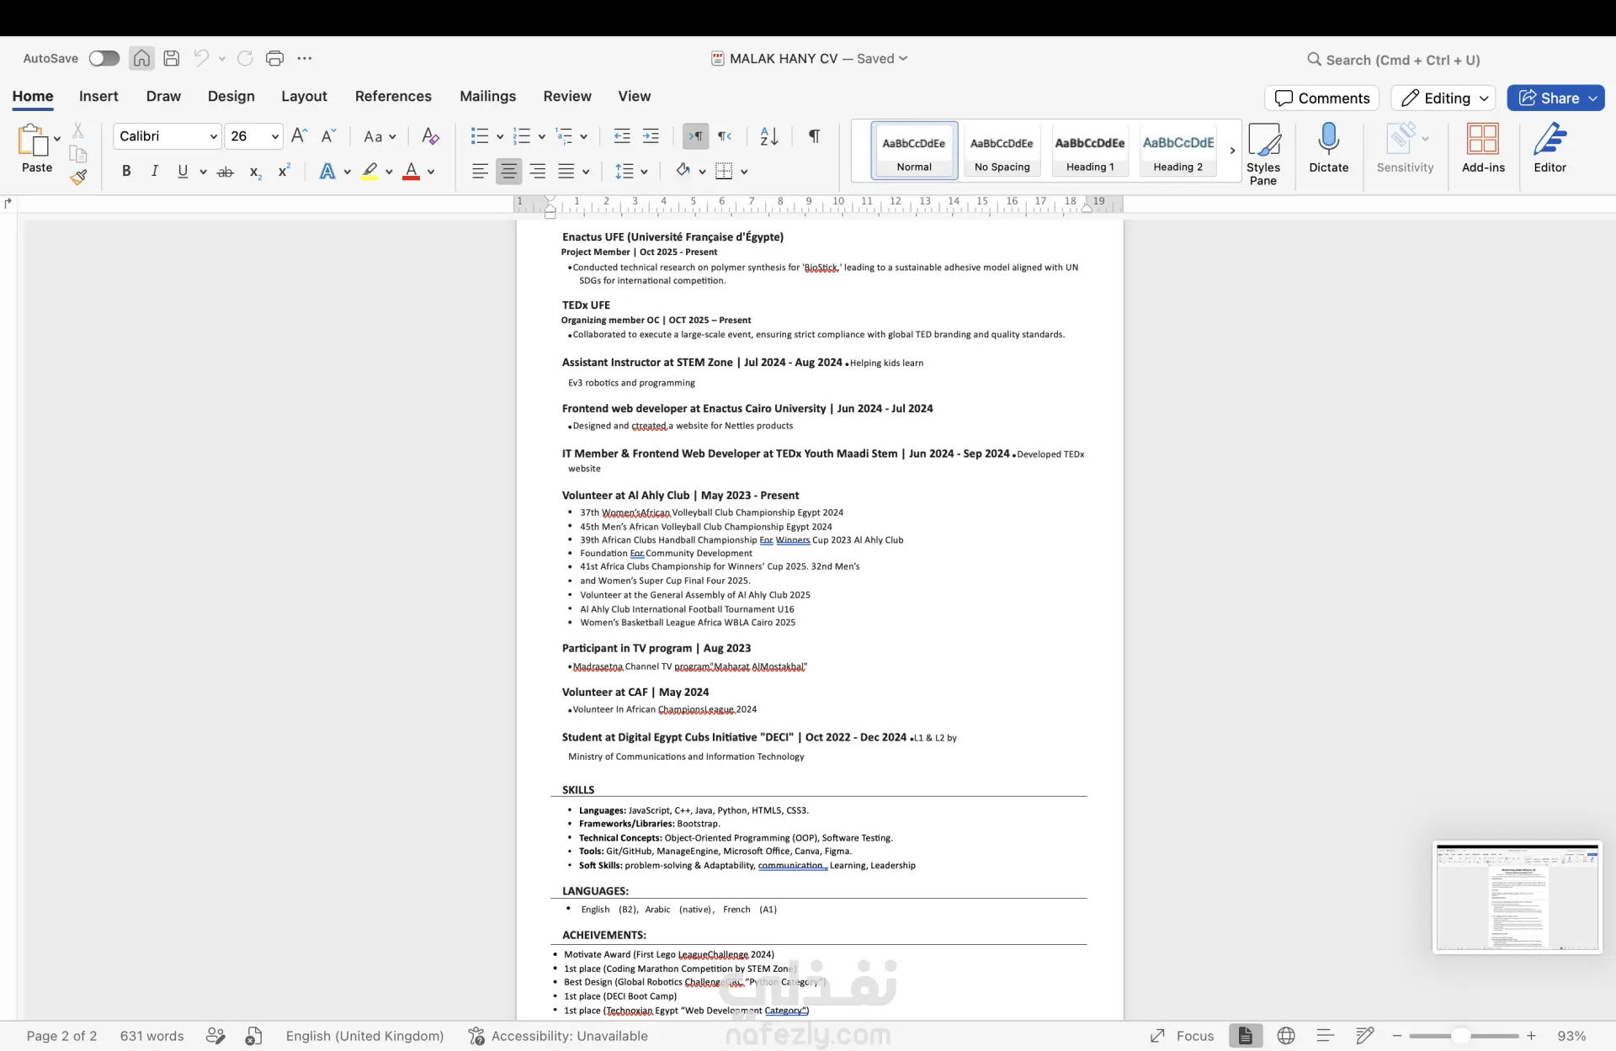The image size is (1616, 1051).
Task: Go to Home icon in title bar
Action: 141,58
